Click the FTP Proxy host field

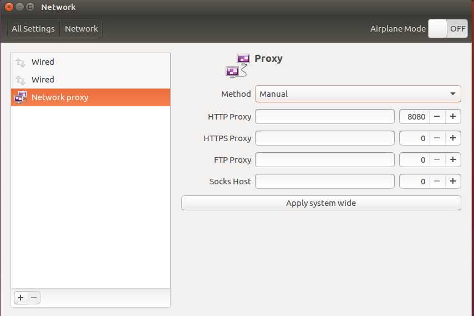point(325,159)
